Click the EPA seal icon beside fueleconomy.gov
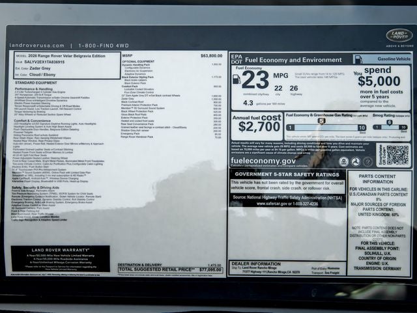The width and height of the screenshot is (417, 313). (x=343, y=161)
